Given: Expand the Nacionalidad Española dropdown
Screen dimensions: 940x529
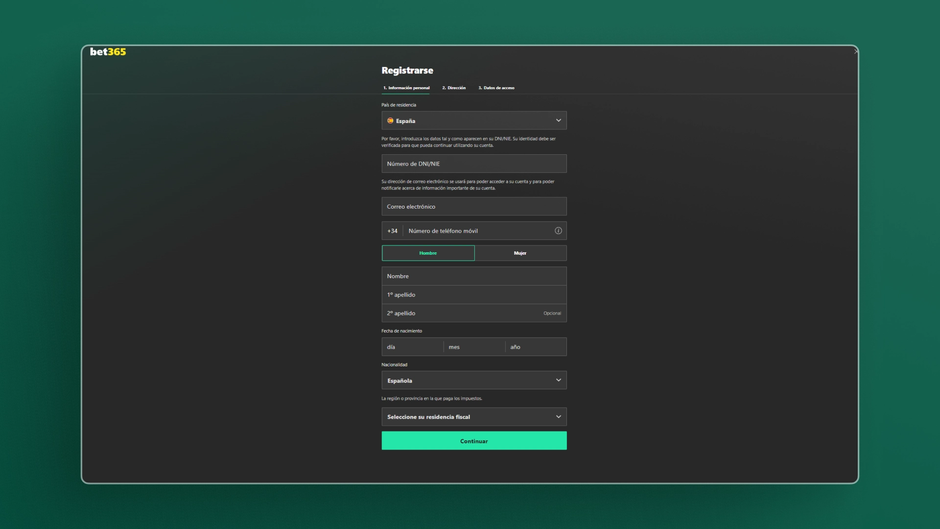Looking at the screenshot, I should point(474,381).
